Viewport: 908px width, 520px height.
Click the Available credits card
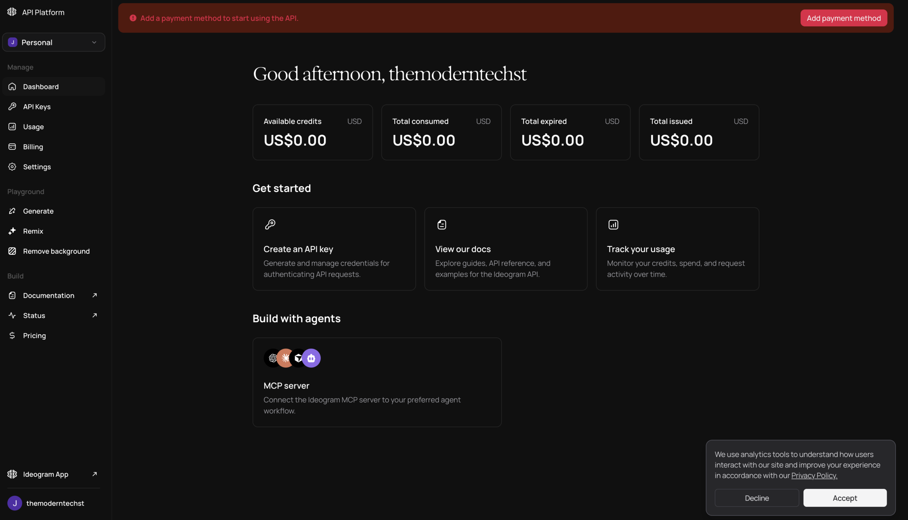click(x=312, y=132)
